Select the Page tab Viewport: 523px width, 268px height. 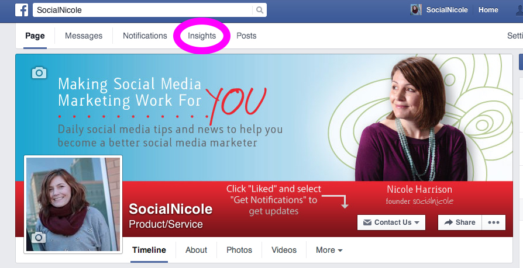click(35, 36)
